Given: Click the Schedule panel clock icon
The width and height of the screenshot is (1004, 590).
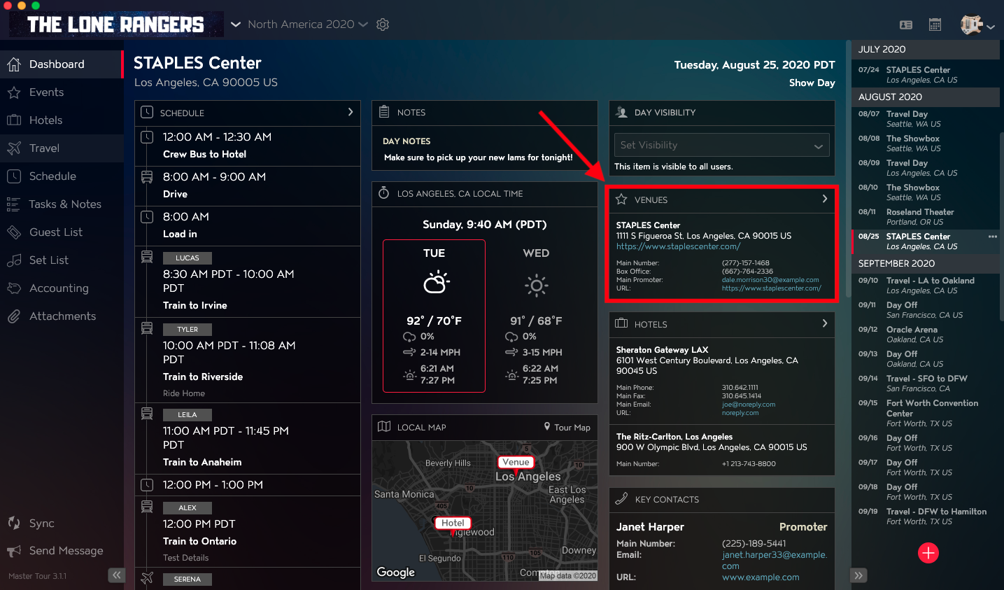Looking at the screenshot, I should [x=147, y=112].
